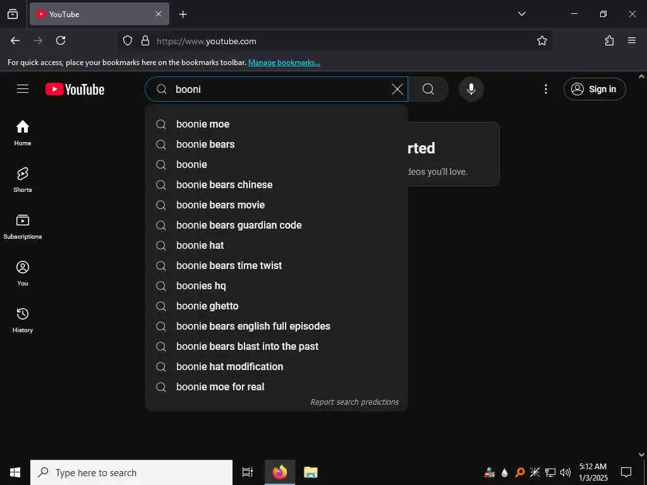The image size is (647, 485).
Task: Click the Manage bookmarks link
Action: pos(284,63)
